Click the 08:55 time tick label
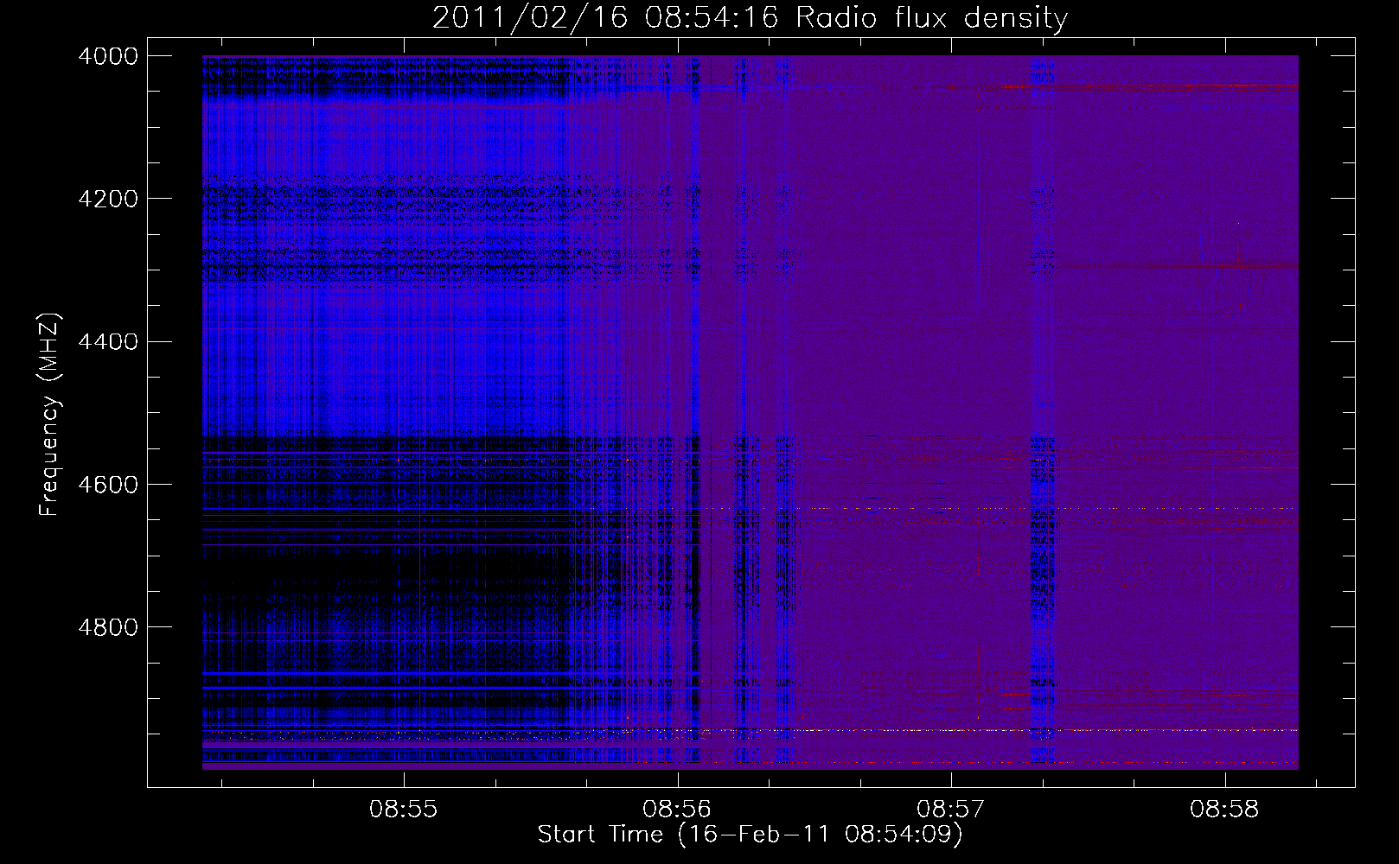Image resolution: width=1399 pixels, height=864 pixels. coord(404,810)
